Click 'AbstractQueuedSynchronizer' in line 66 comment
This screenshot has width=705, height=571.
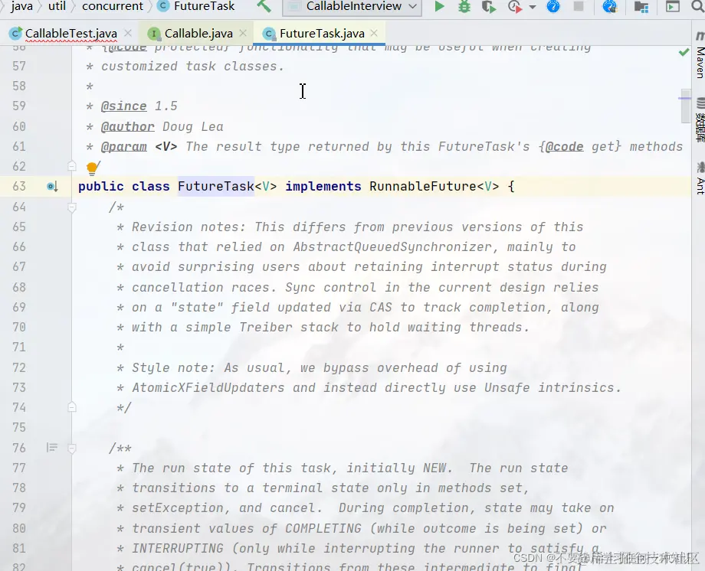pos(392,247)
